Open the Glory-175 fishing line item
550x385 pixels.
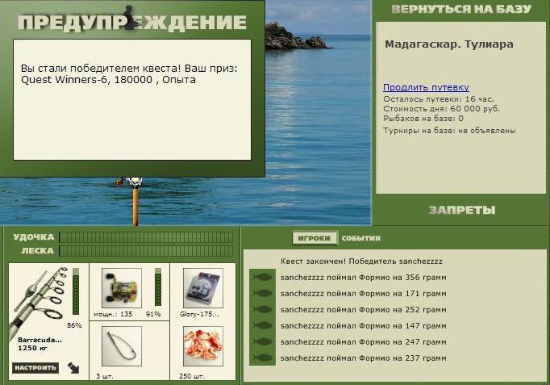(203, 288)
